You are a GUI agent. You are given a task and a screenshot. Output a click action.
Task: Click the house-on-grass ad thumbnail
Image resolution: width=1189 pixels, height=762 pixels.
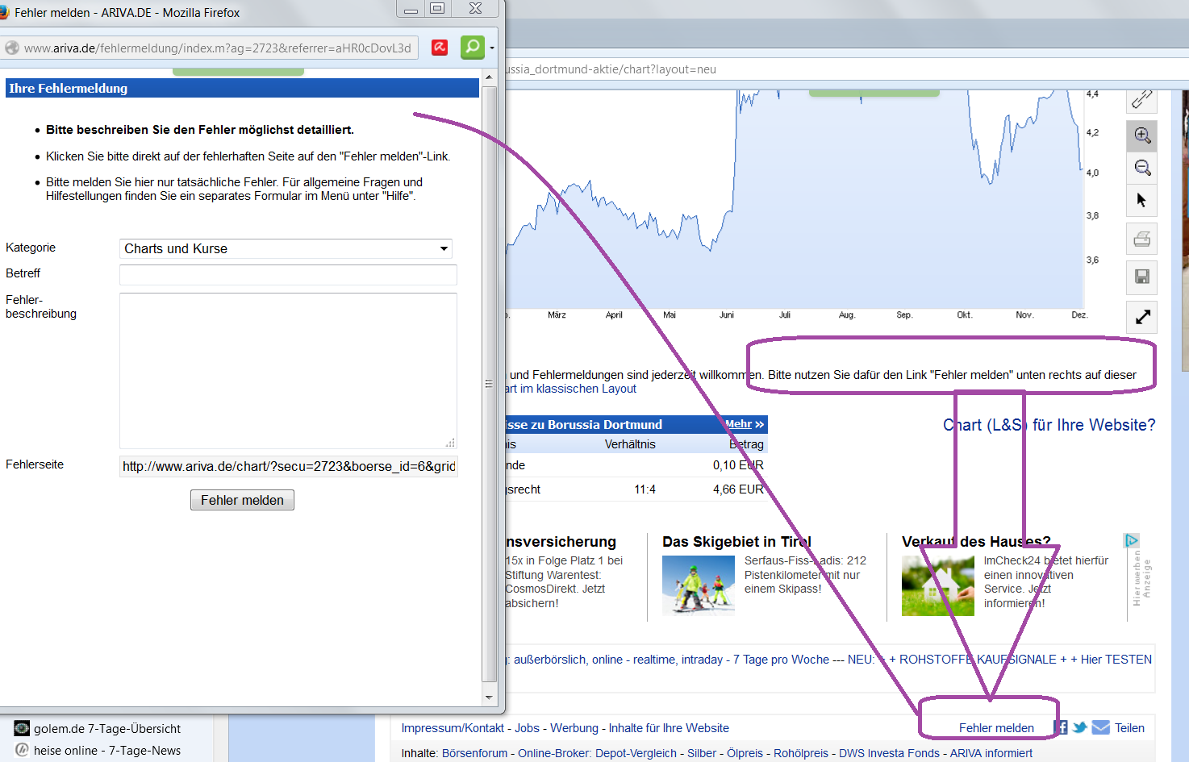[x=938, y=585]
